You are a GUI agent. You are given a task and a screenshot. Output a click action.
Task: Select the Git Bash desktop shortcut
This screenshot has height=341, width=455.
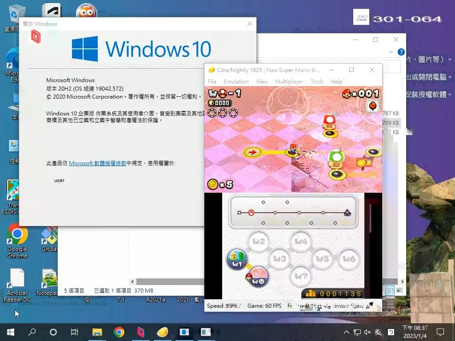tap(49, 239)
